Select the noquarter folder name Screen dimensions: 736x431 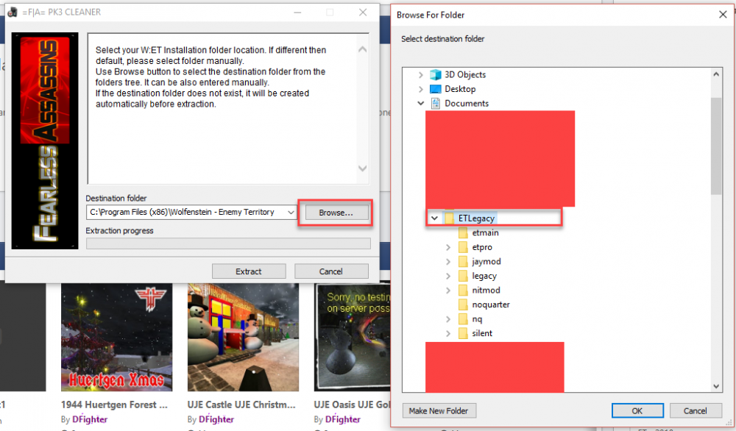491,304
